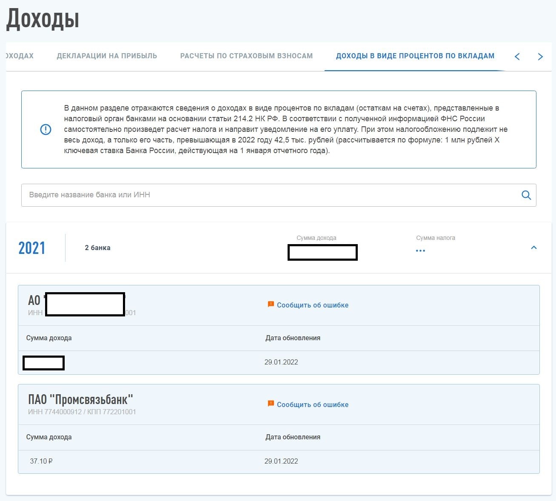Click the 2021 year label
The height and width of the screenshot is (501, 556).
click(x=32, y=248)
